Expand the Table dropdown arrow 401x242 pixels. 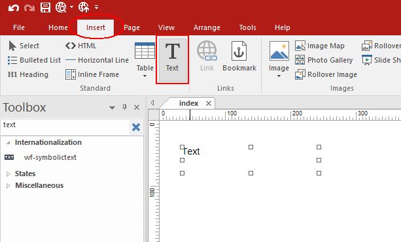click(145, 76)
